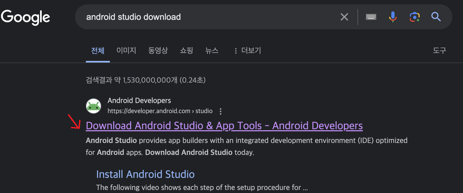Open the on-screen keyboard input tool
Image resolution: width=463 pixels, height=193 pixels.
(371, 17)
